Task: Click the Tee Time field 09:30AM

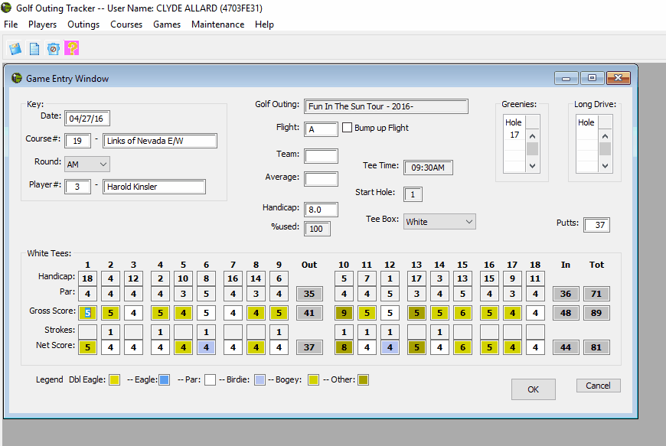Action: click(x=428, y=168)
